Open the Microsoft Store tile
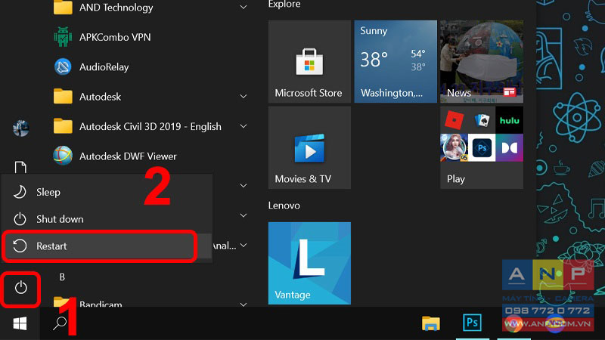 pos(309,62)
